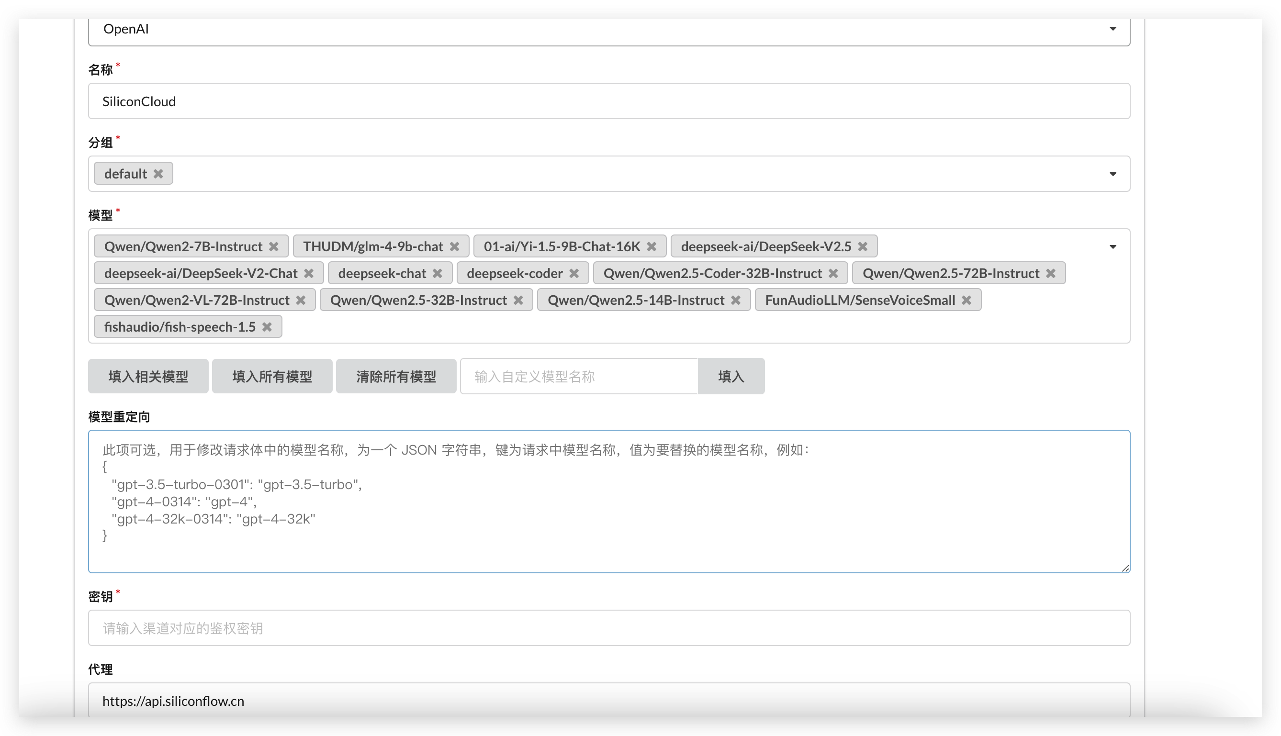
Task: Remove the deepseek-chat model tag
Action: (437, 273)
